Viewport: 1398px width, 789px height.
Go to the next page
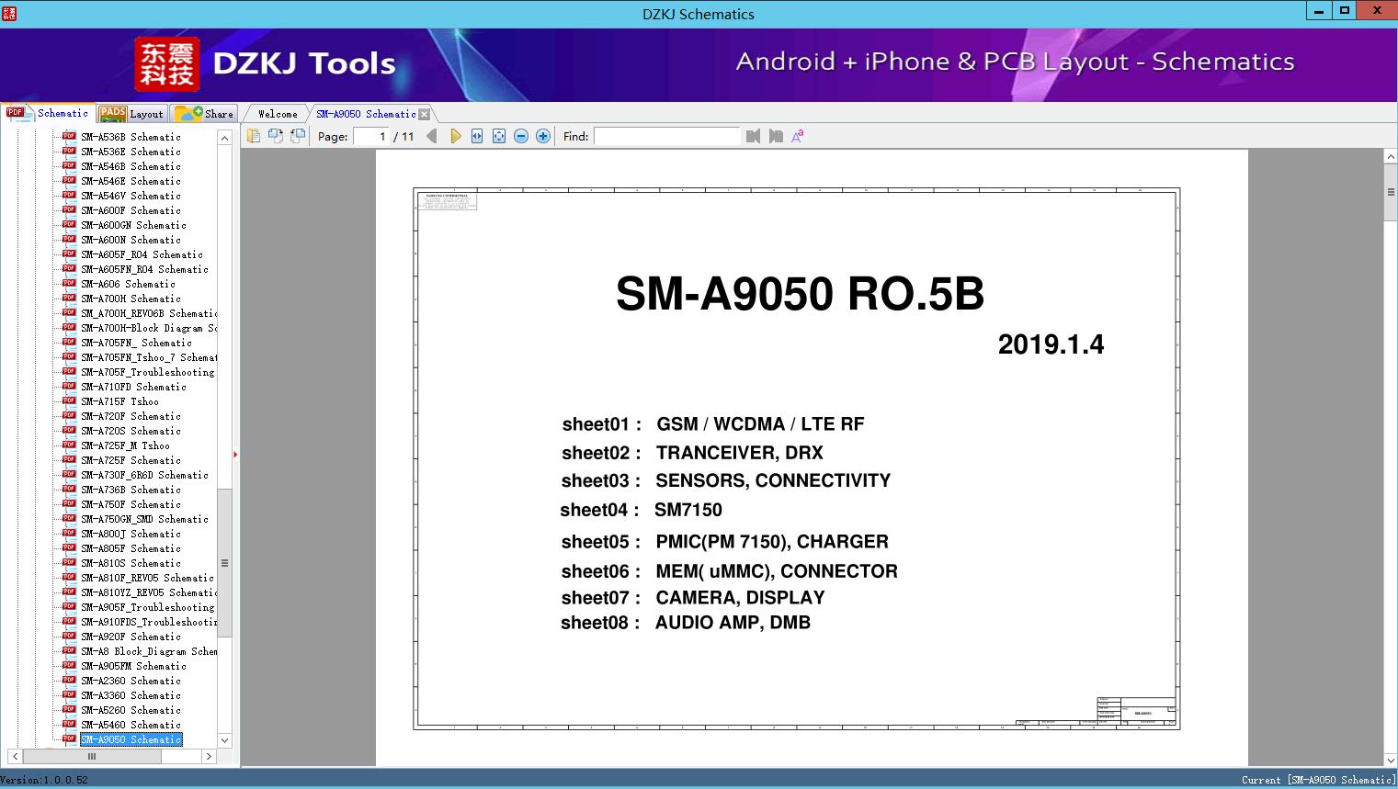point(455,136)
